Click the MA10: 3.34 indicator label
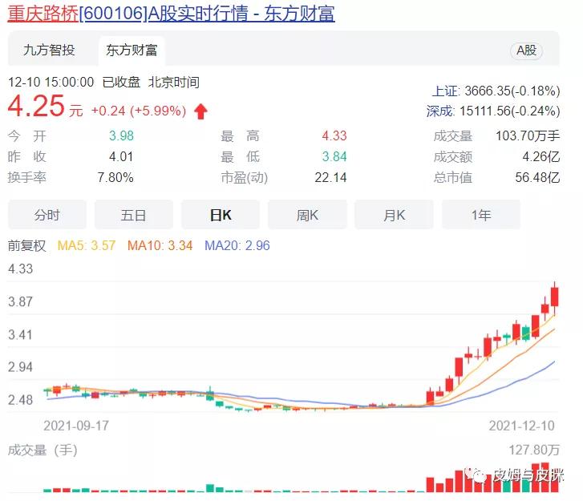The height and width of the screenshot is (501, 583). coord(160,245)
